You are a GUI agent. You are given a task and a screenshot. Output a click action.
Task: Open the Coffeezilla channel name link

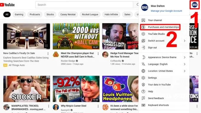coord(116,61)
